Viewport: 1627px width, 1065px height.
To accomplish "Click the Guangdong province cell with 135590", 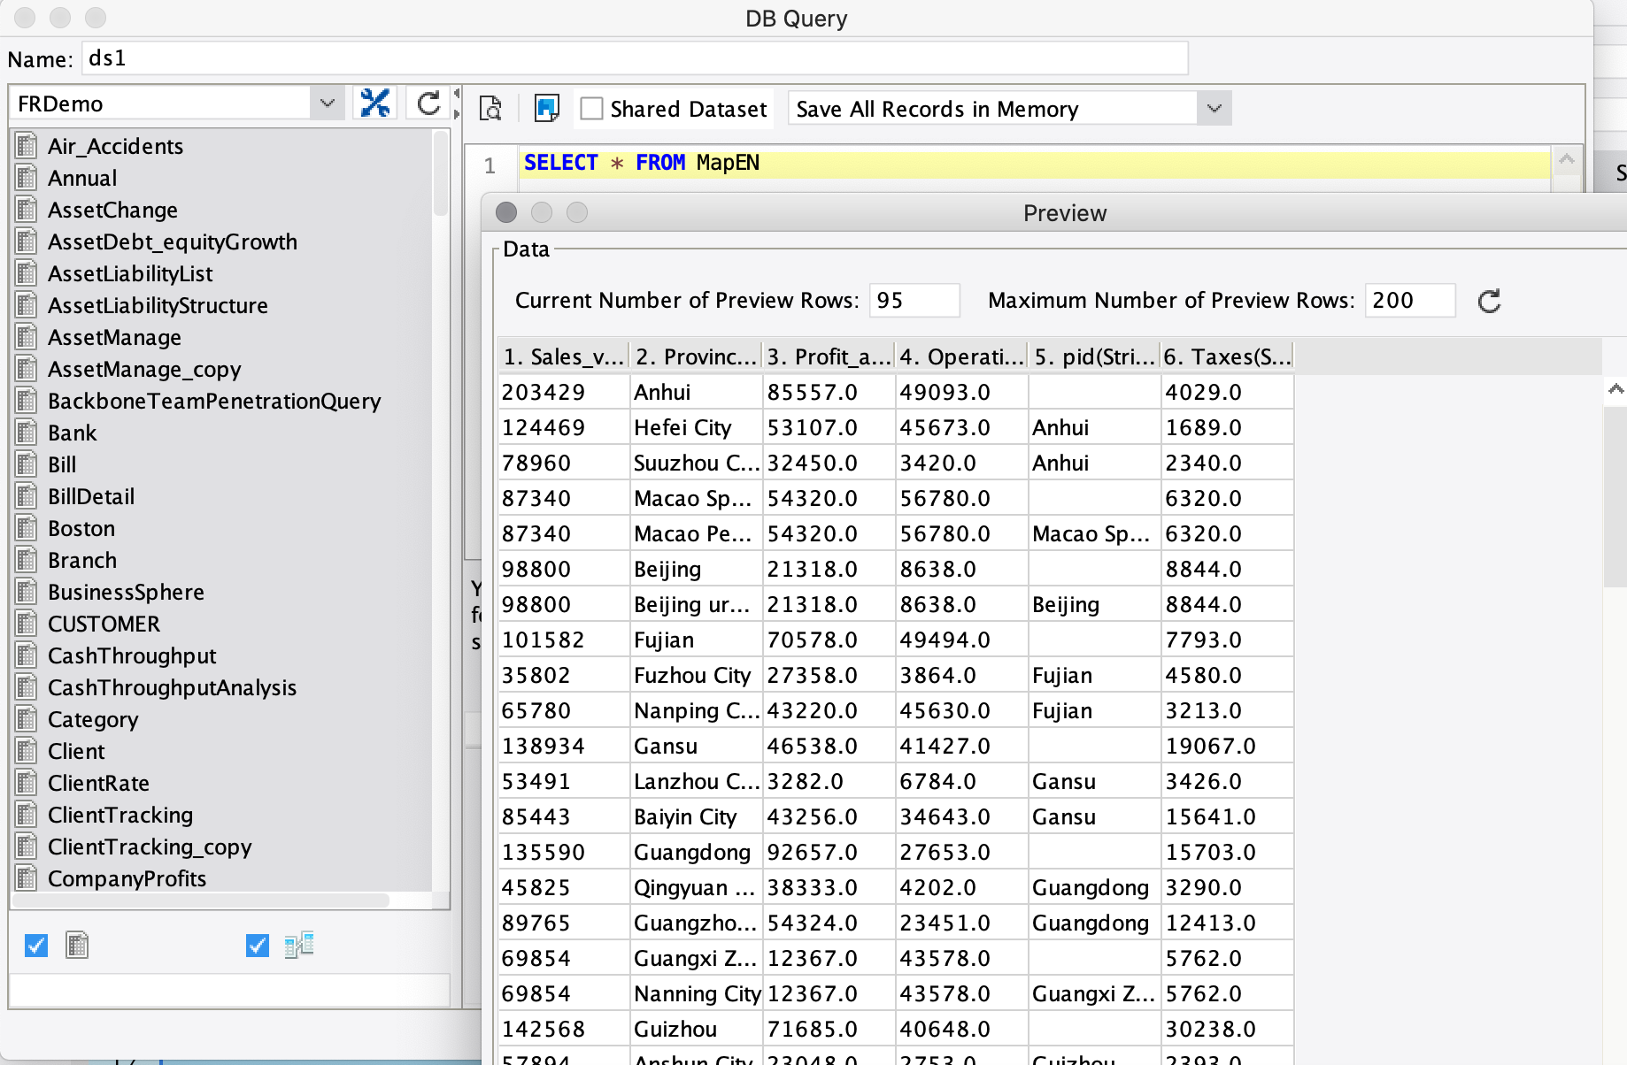I will pos(696,852).
